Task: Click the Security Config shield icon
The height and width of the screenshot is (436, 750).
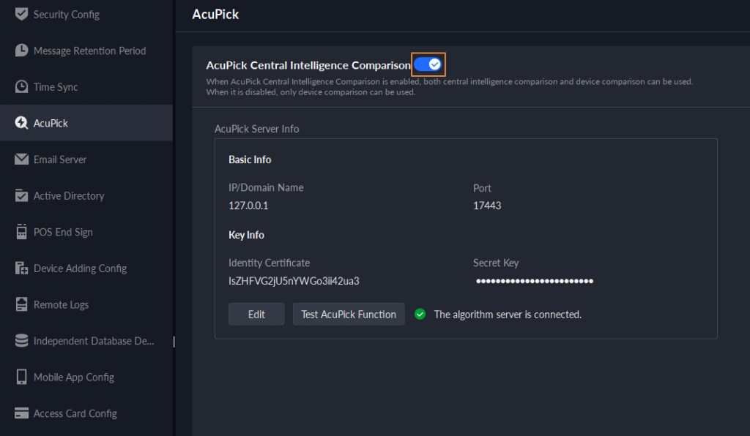Action: click(x=21, y=14)
